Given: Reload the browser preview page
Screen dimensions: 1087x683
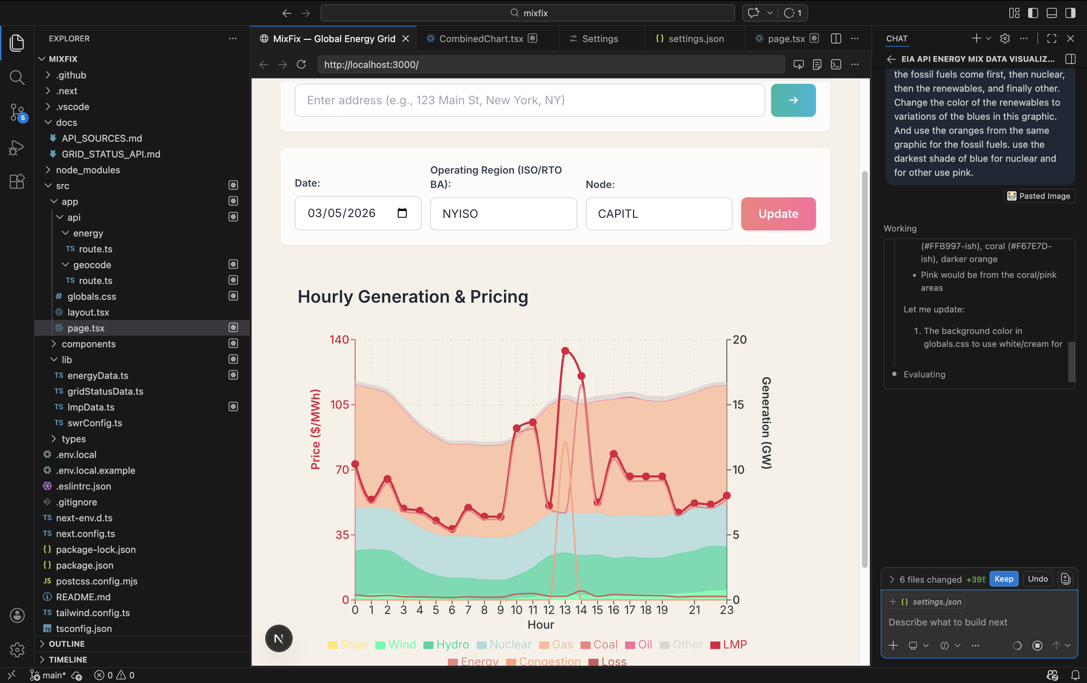Looking at the screenshot, I should click(x=301, y=65).
